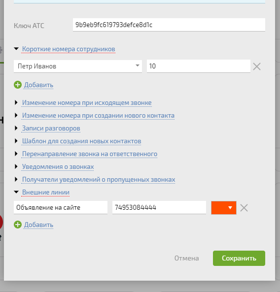Click the phone number field 74953084444

coord(159,207)
